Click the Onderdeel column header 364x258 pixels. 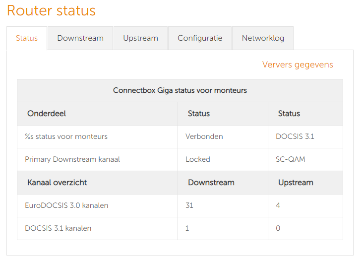click(47, 114)
